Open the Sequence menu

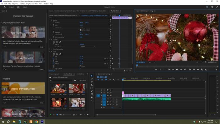(x=15, y=4)
